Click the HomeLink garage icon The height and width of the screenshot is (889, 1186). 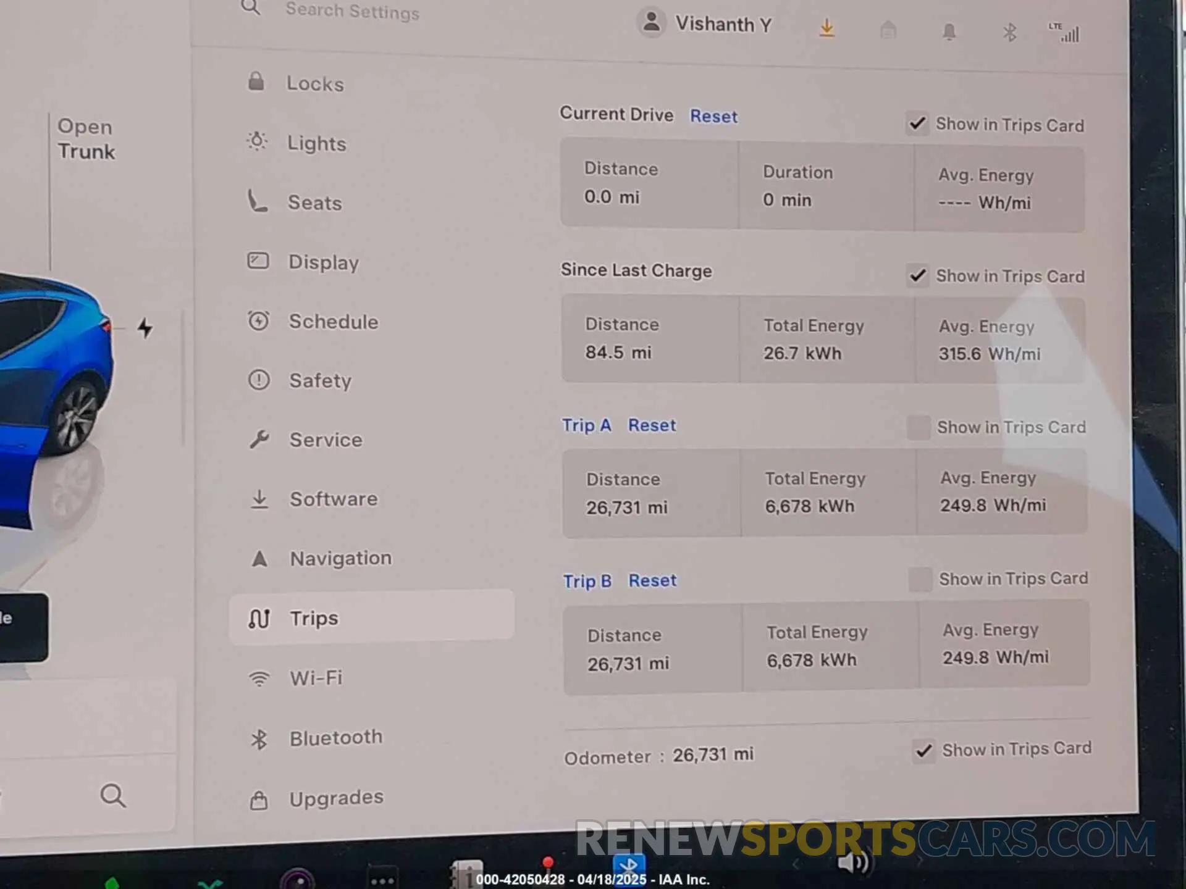click(888, 30)
